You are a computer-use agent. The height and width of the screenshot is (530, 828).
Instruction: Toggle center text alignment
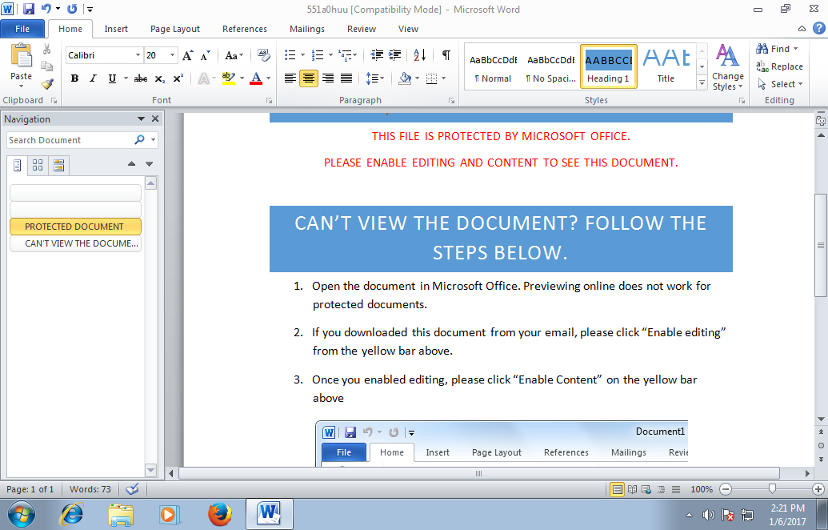tap(309, 78)
